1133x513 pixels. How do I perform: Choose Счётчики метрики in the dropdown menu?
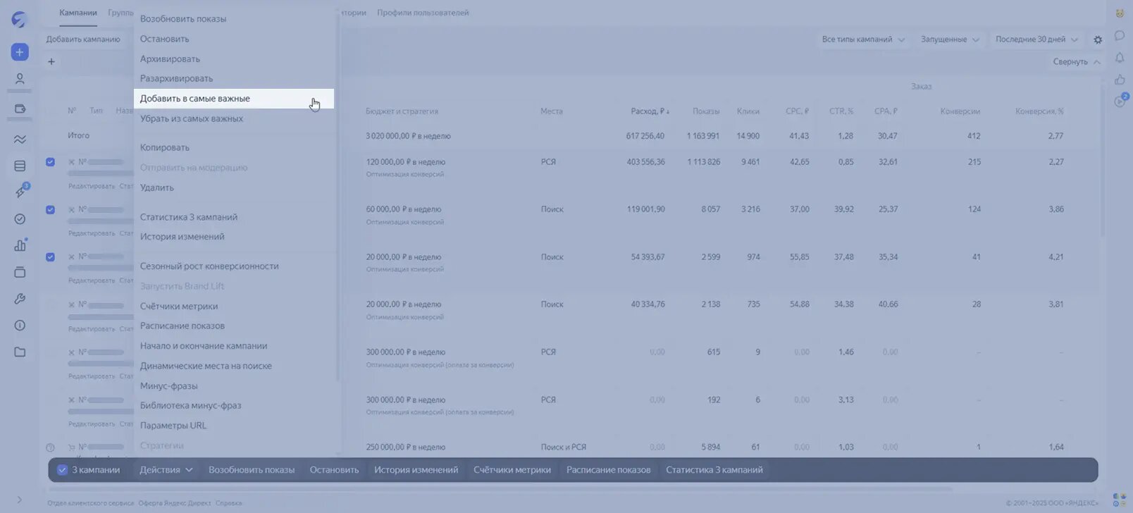point(234,307)
